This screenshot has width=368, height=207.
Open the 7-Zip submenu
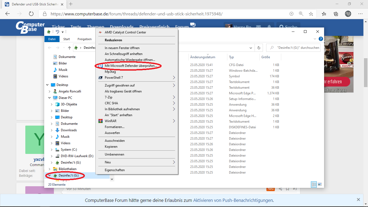coord(137,97)
